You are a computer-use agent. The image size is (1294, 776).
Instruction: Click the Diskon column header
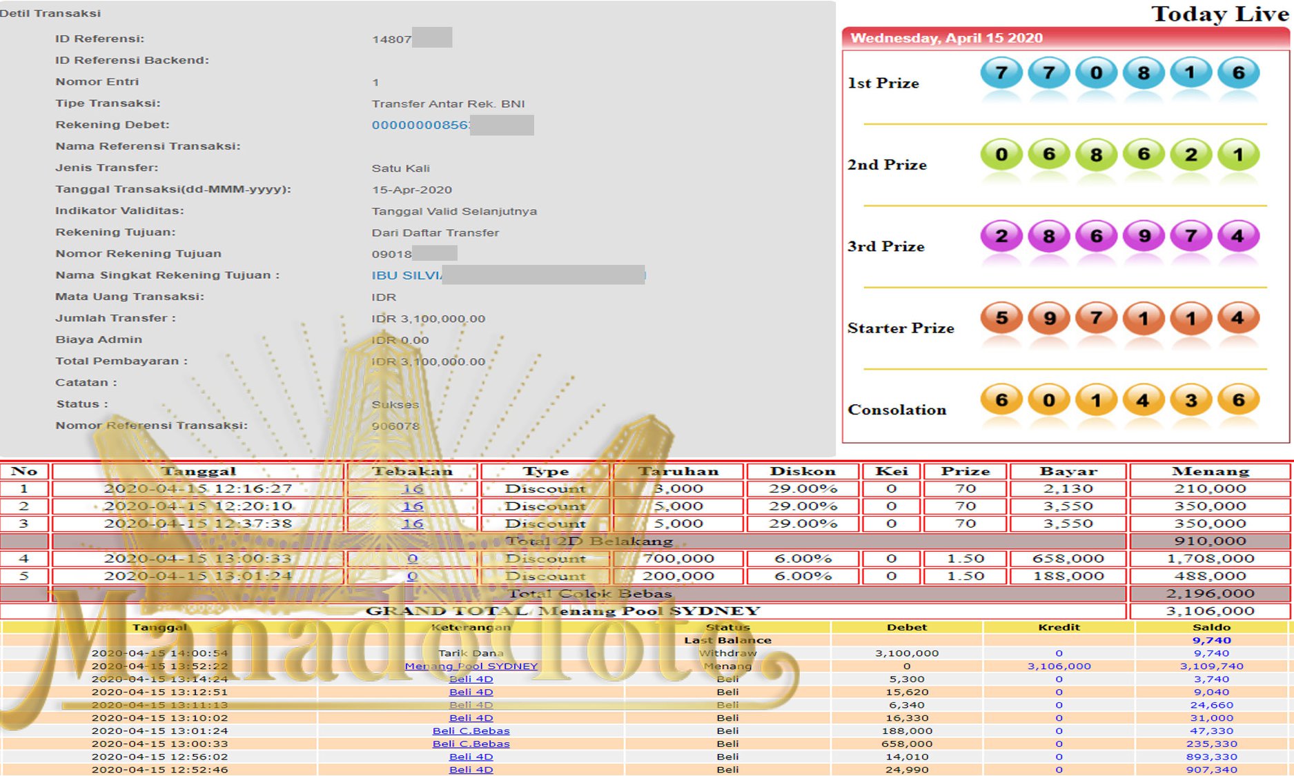click(803, 471)
